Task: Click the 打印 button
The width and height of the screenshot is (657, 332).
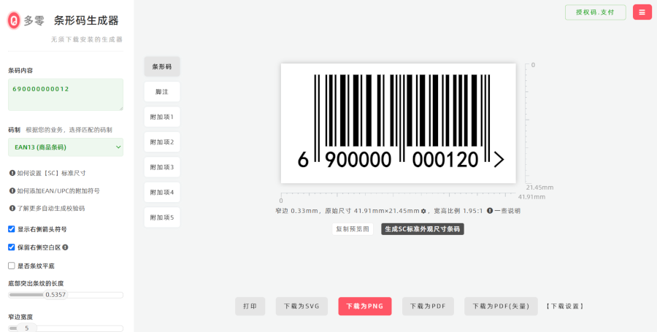Action: [x=250, y=306]
